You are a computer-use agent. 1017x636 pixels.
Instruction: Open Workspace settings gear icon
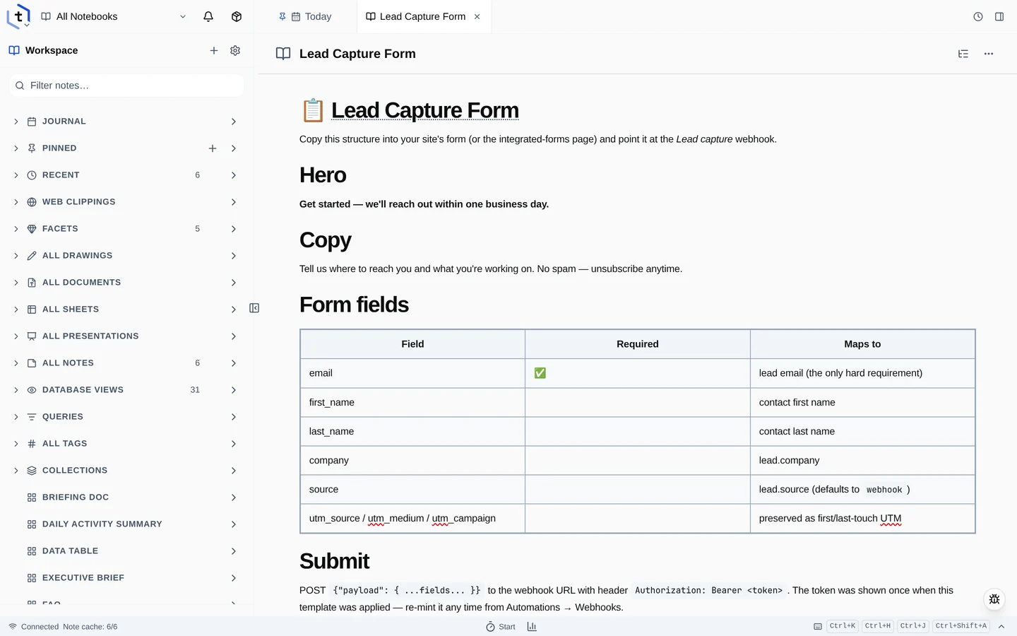(235, 50)
